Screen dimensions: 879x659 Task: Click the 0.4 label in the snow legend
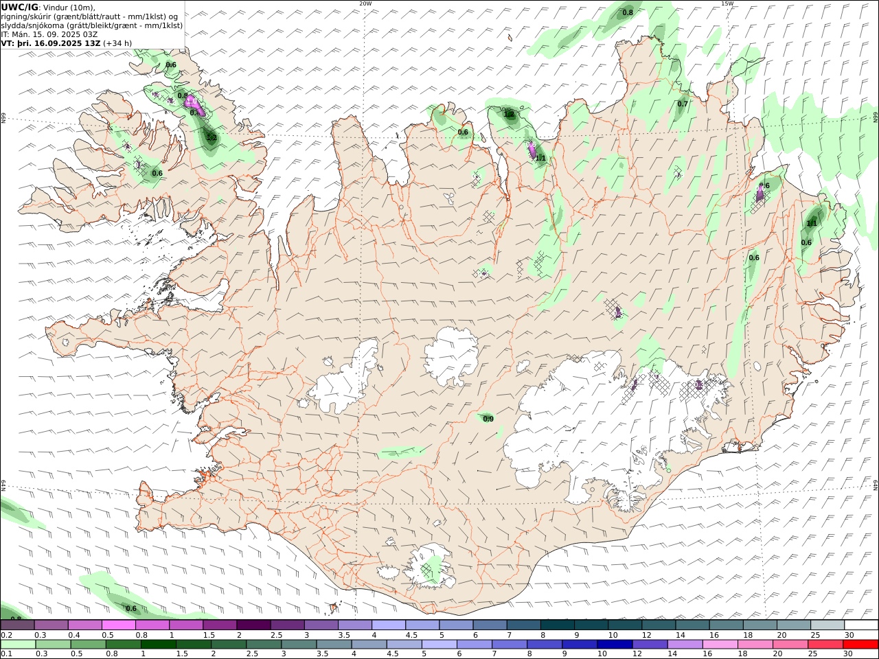tap(73, 635)
